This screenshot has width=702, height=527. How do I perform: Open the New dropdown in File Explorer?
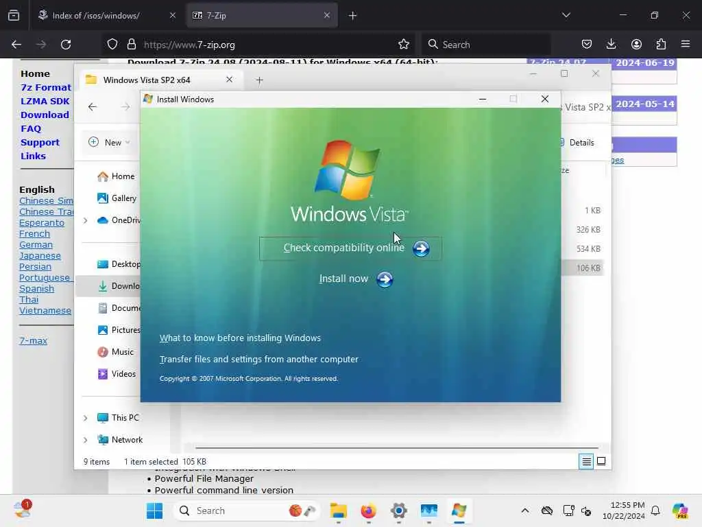[110, 143]
